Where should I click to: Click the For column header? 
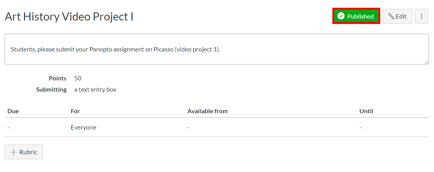(75, 111)
